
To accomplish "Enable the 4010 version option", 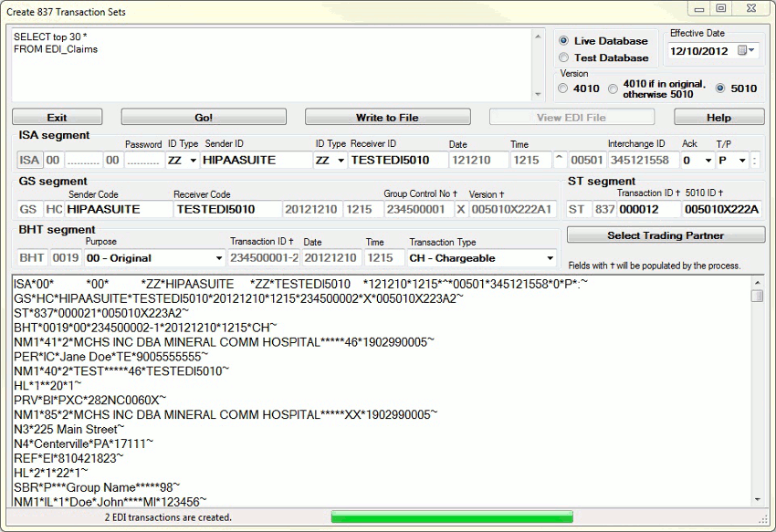I will pos(563,89).
